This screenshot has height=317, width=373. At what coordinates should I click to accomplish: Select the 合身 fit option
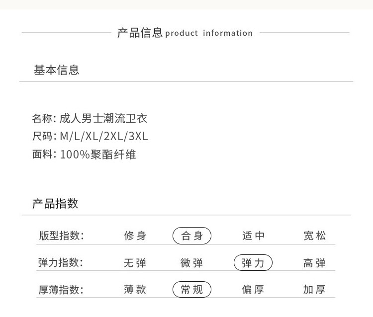pyautogui.click(x=192, y=236)
